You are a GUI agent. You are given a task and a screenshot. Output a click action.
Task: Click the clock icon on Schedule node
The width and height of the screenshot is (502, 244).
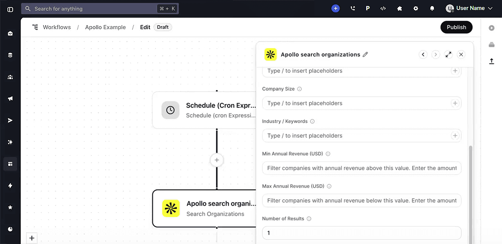pos(170,110)
